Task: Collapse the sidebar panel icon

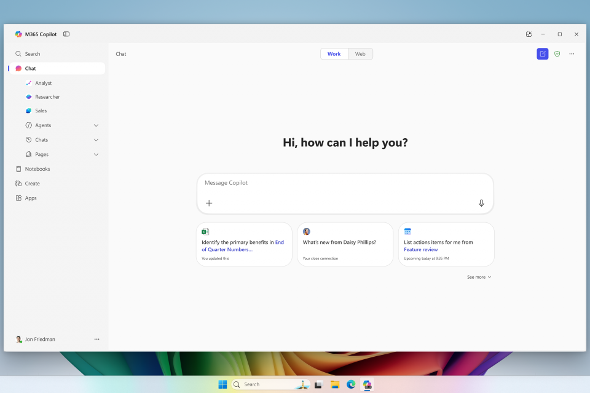Action: click(66, 34)
